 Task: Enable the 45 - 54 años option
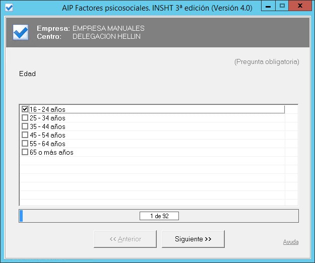pos(25,135)
